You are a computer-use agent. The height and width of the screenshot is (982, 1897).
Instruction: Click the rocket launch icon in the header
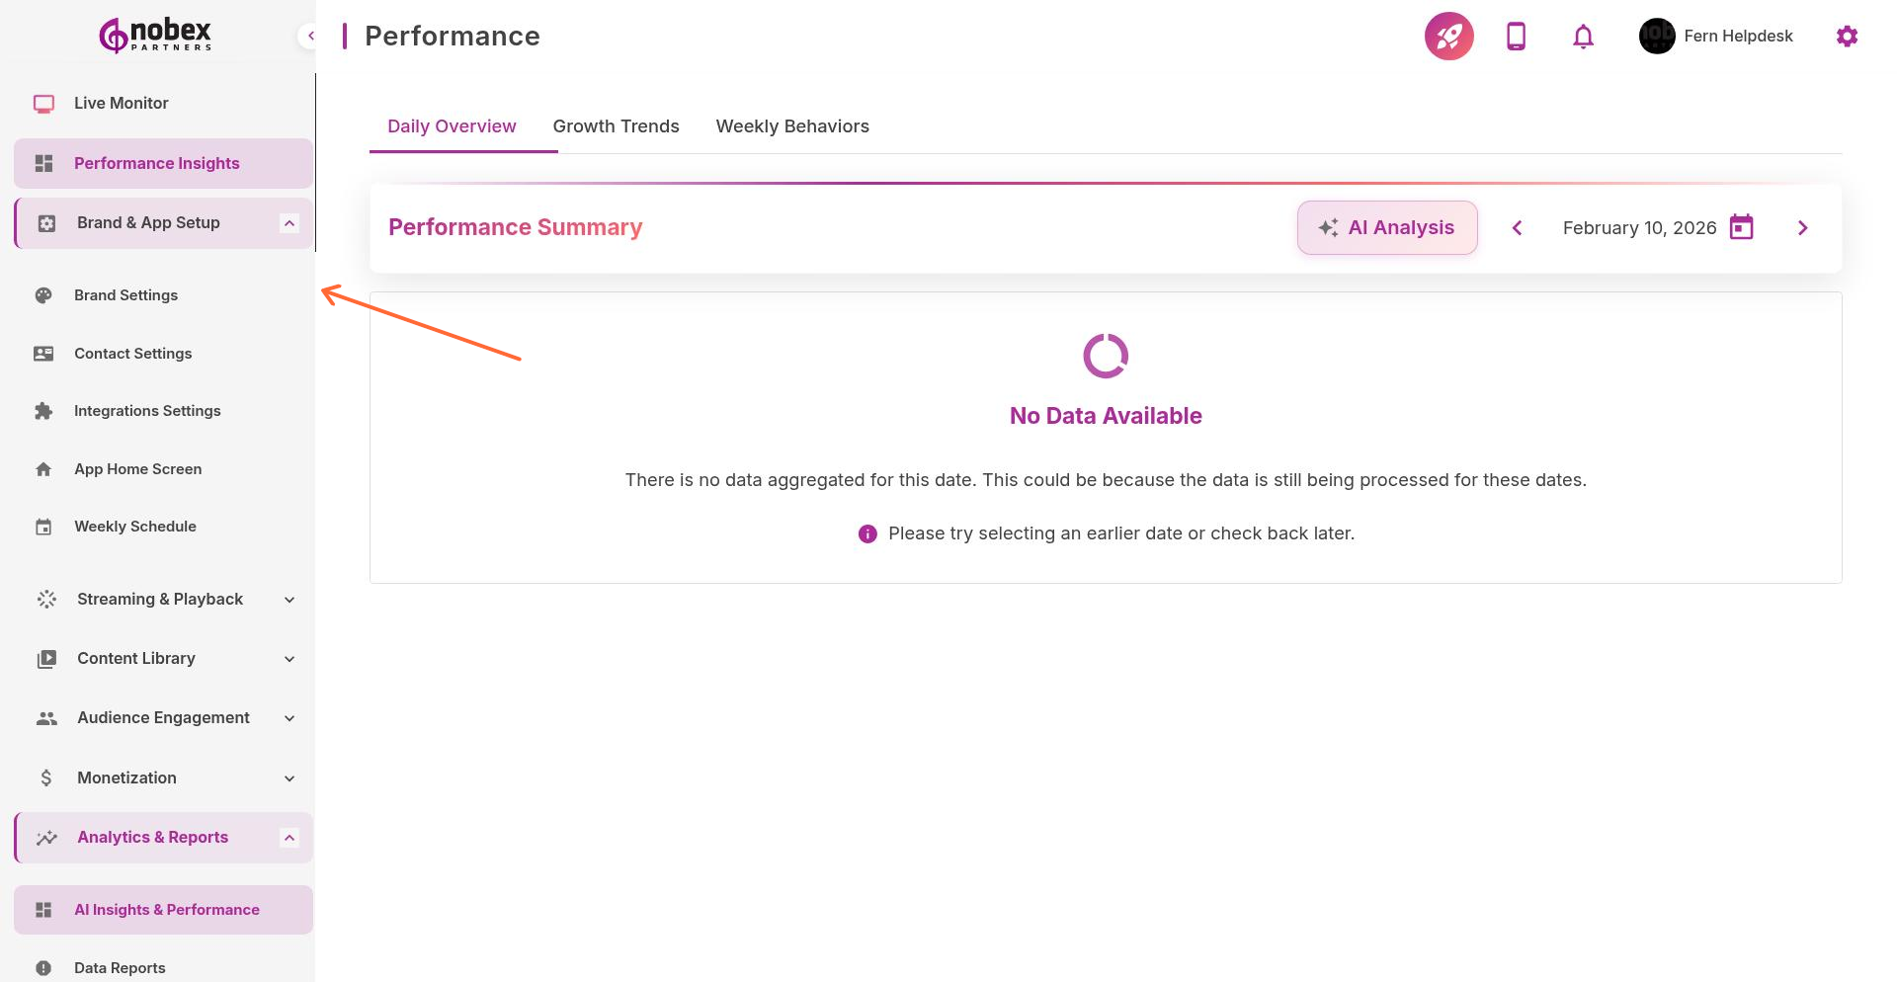point(1447,36)
